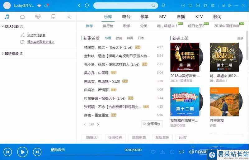Click the listen-to-identify microphone icon
The width and height of the screenshot is (249, 160).
coord(163,6)
